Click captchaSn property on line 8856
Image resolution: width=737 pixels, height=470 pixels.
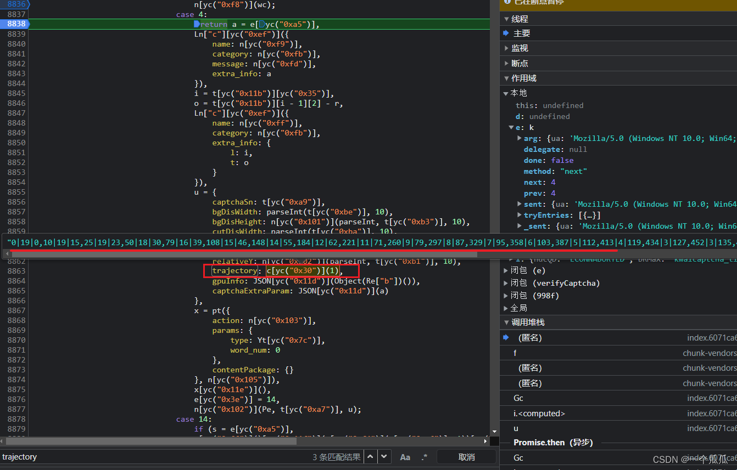[233, 202]
